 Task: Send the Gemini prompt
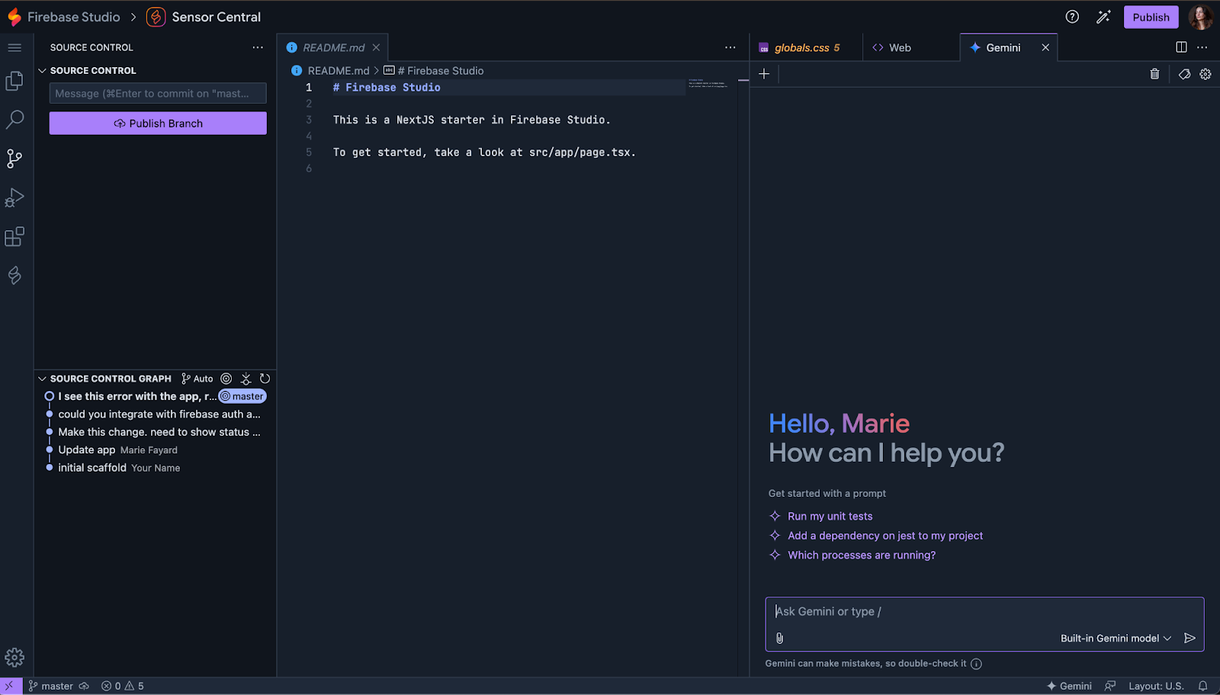(x=1189, y=638)
